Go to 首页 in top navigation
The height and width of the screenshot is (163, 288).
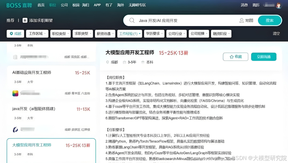point(41,5)
